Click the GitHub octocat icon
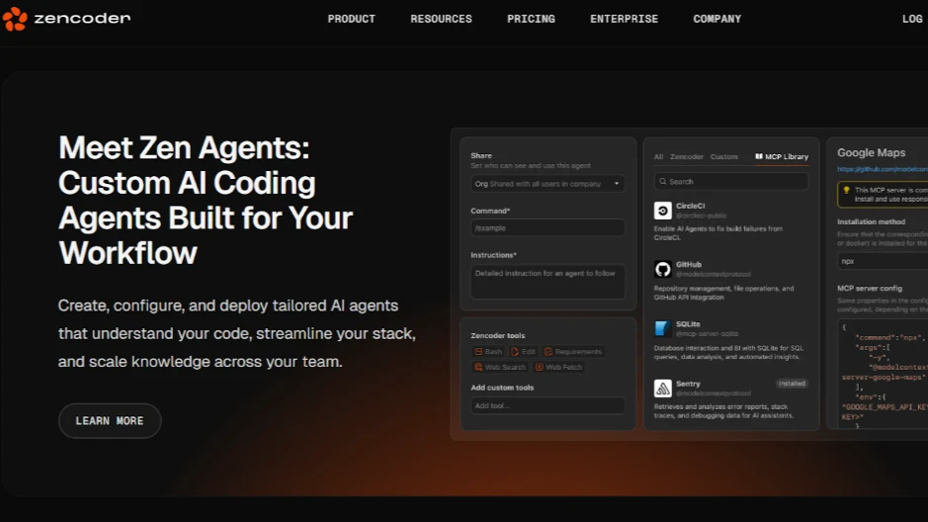This screenshot has width=928, height=522. point(662,269)
